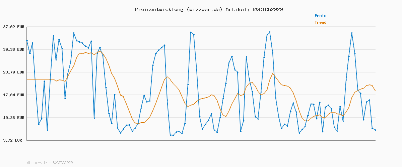The width and height of the screenshot is (402, 167).
Task: Click the 37.02 EUR axis label
Action: (x=14, y=27)
